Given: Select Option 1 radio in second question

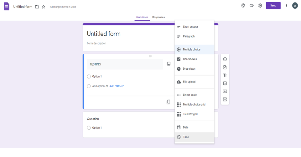Looking at the screenshot, I should pyautogui.click(x=89, y=128).
